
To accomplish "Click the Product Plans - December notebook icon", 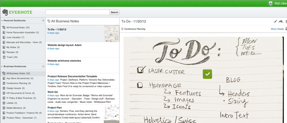I will 4,118.
